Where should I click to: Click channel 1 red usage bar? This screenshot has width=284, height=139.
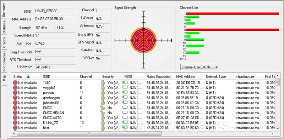(233, 14)
